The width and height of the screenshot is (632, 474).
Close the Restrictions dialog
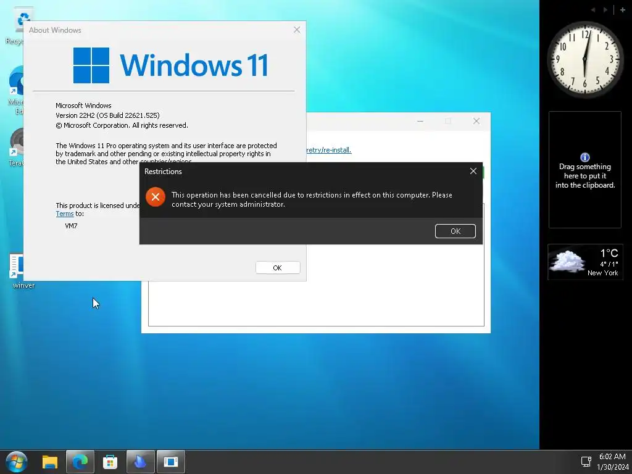click(x=473, y=172)
